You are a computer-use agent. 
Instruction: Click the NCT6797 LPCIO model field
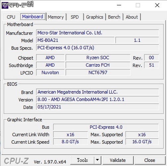pyautogui.click(x=98, y=73)
